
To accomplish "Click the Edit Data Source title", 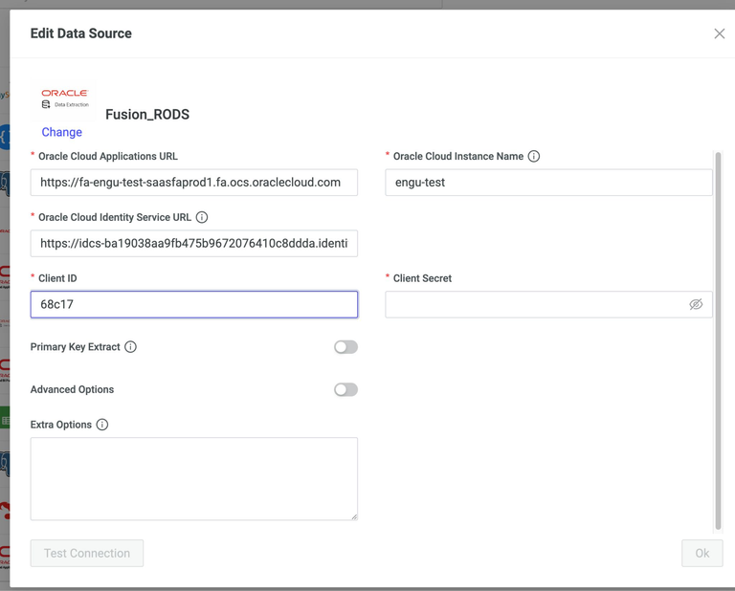I will pos(81,33).
